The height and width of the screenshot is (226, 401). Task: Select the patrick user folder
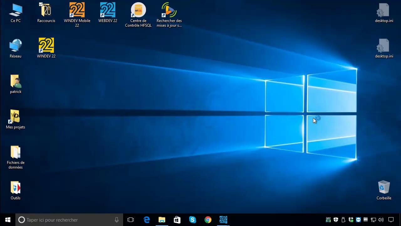click(16, 84)
